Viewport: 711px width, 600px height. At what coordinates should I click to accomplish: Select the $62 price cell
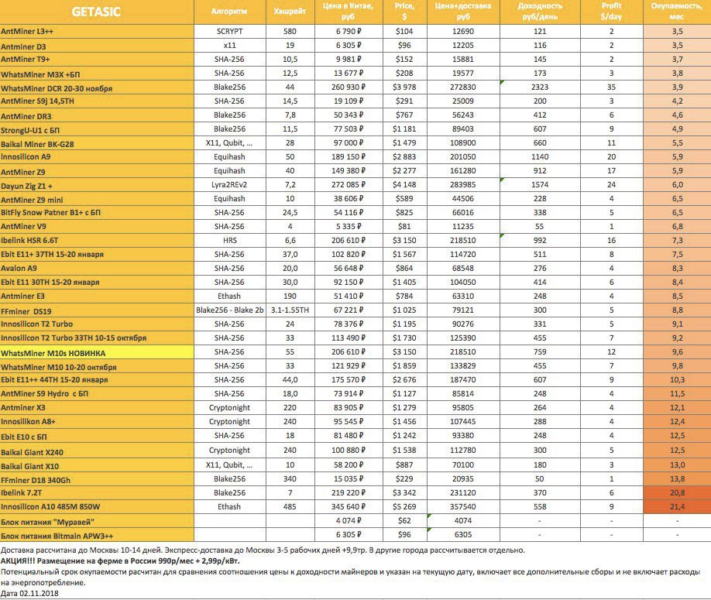405,521
